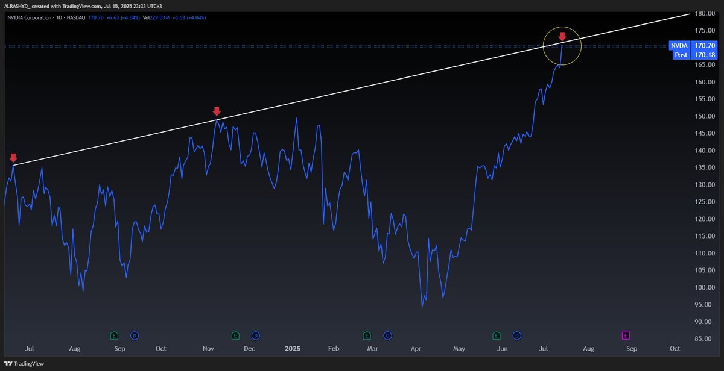Click the 160.00 price axis label

click(705, 82)
